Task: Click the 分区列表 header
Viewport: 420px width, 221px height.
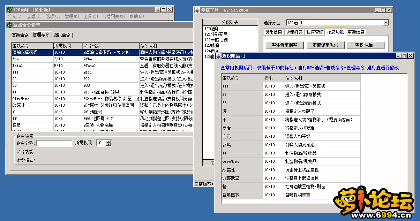Action: pyautogui.click(x=230, y=22)
